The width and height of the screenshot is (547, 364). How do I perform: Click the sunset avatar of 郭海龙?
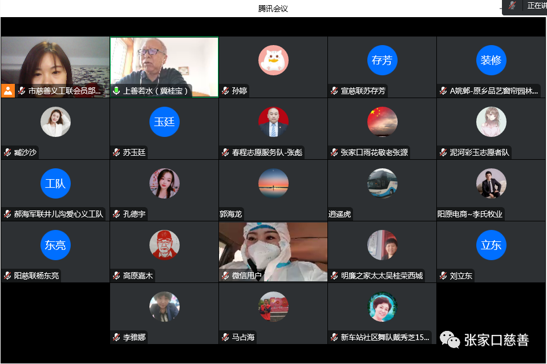pos(273,184)
